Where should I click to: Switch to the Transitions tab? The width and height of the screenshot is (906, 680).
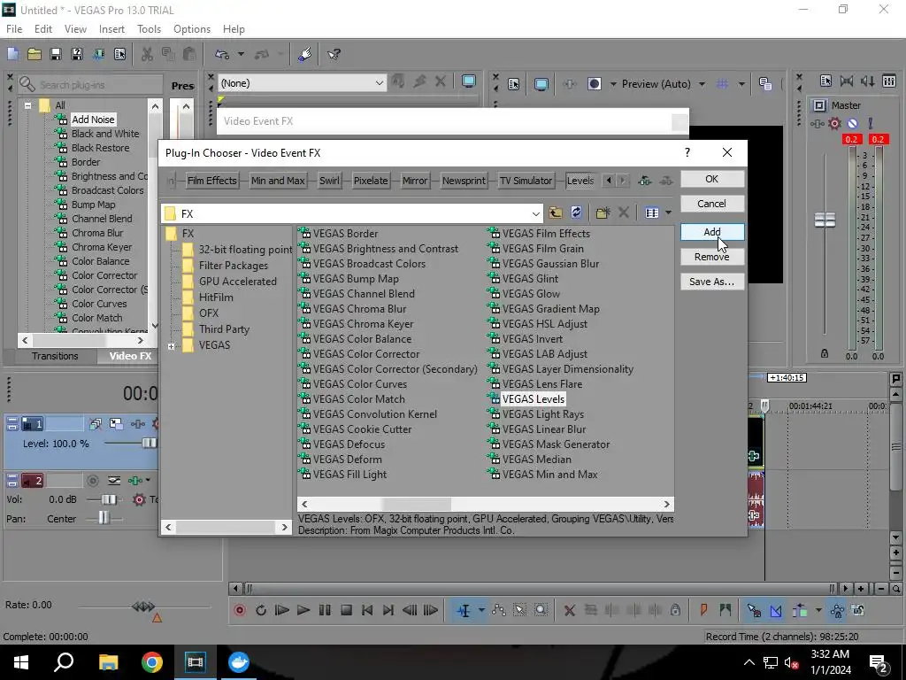(55, 356)
